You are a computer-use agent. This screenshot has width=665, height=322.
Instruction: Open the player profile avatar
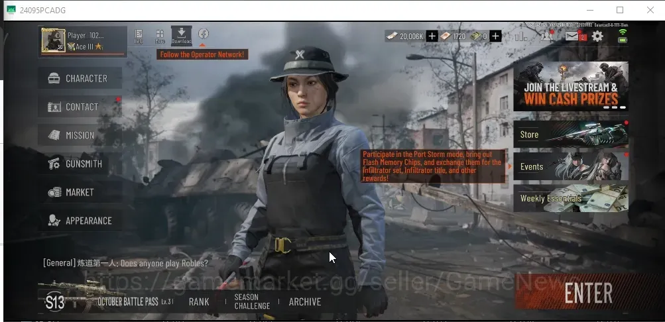pos(54,40)
